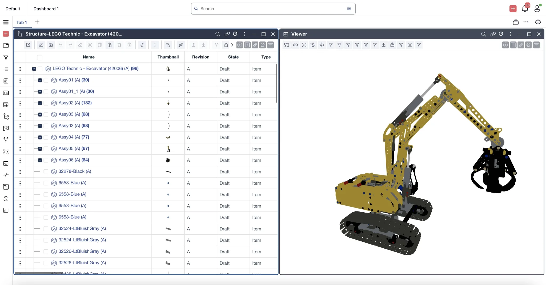
Task: Click the 32524-LtBluishGray (A) link
Action: [82, 229]
